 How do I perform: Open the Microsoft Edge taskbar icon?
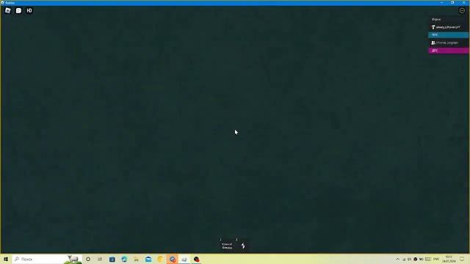click(124, 259)
